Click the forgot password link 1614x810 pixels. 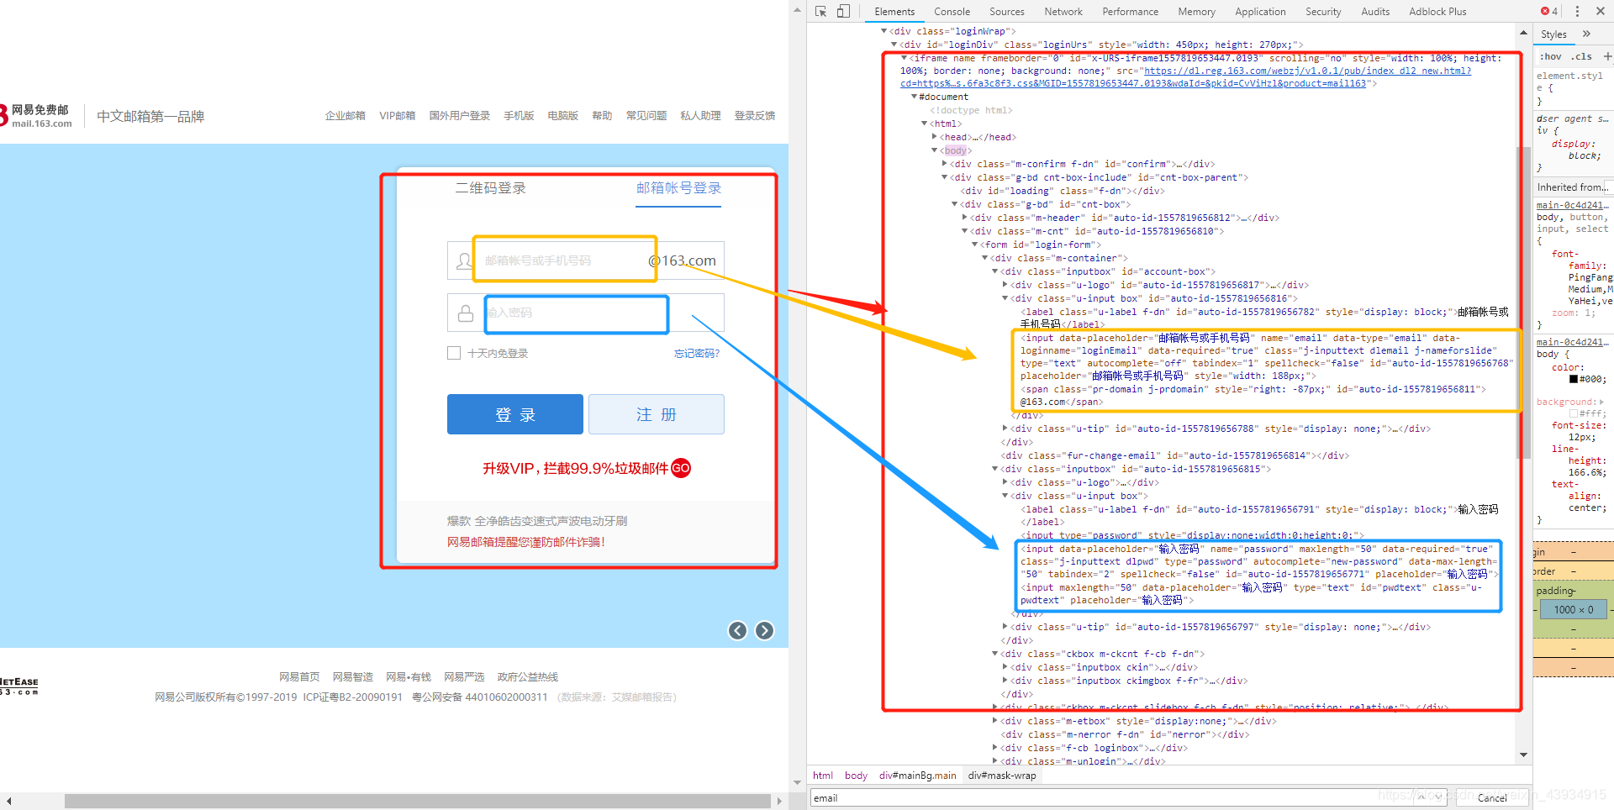coord(697,354)
